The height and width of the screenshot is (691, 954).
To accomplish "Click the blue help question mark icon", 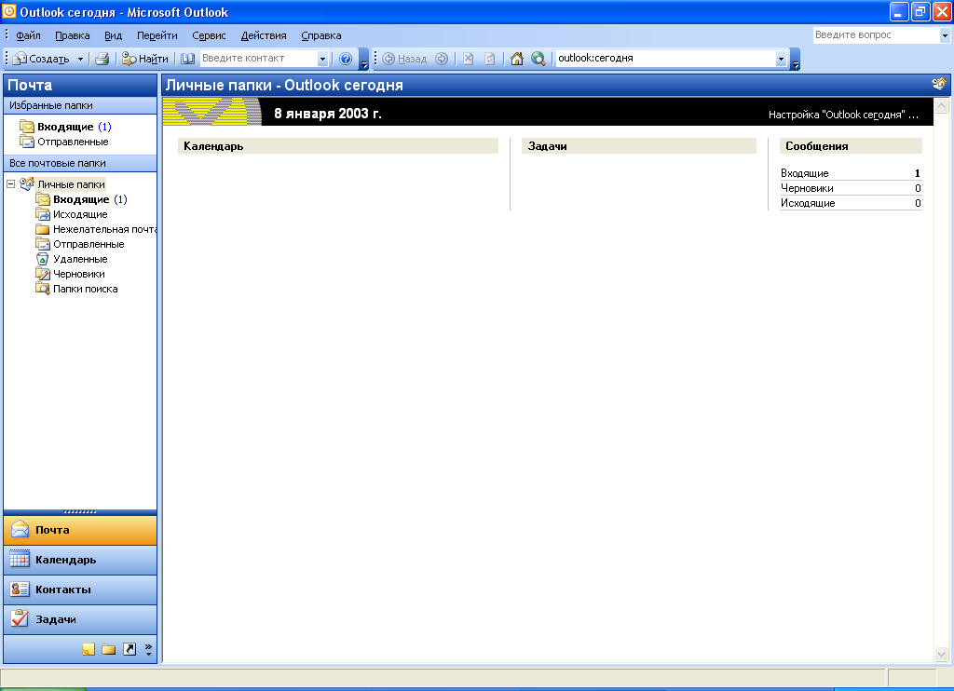I will [x=346, y=59].
